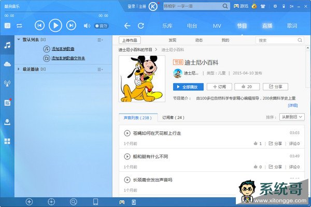Open the apps grid sidebar icon
Screen dimensions: 311x207
point(7,141)
